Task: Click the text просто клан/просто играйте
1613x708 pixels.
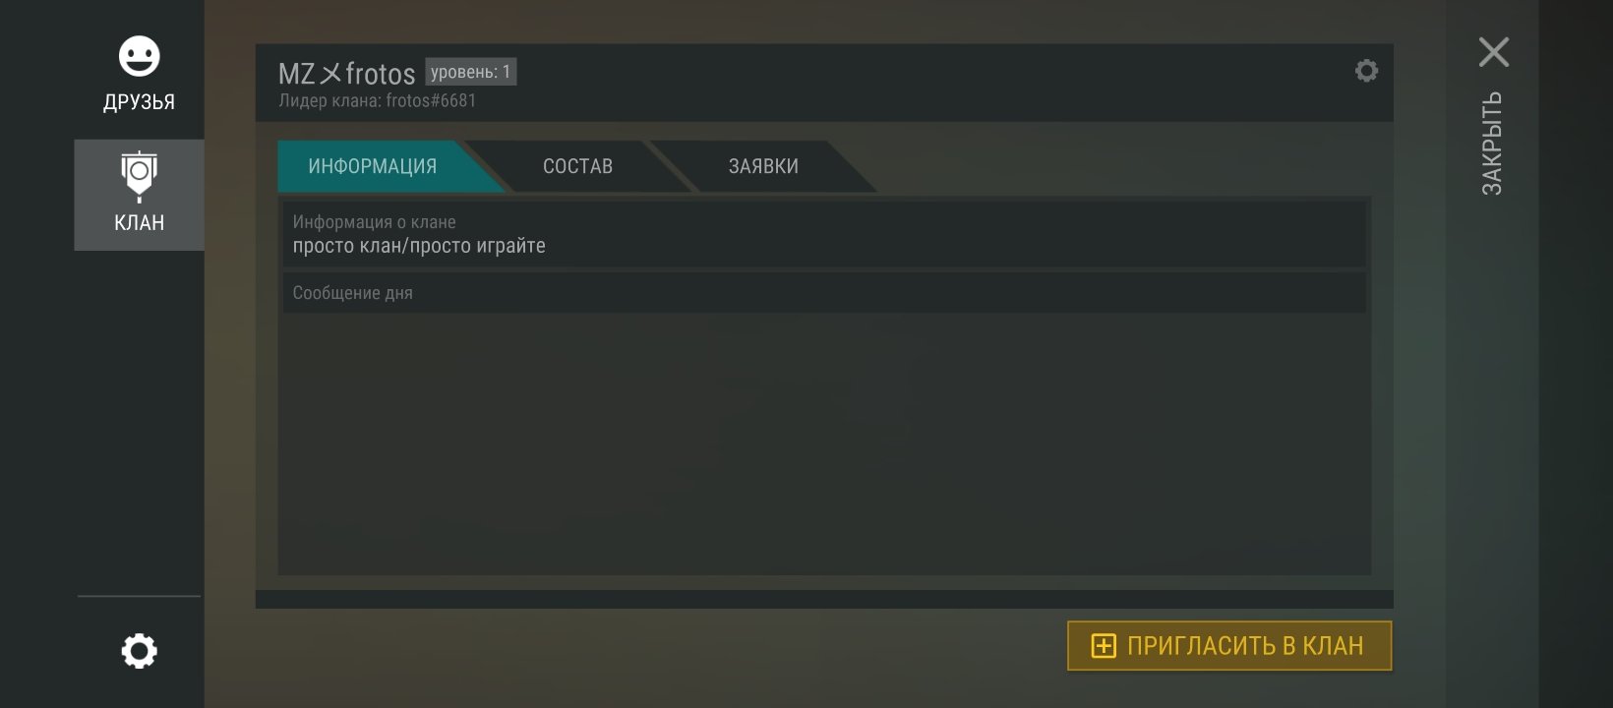Action: point(419,246)
